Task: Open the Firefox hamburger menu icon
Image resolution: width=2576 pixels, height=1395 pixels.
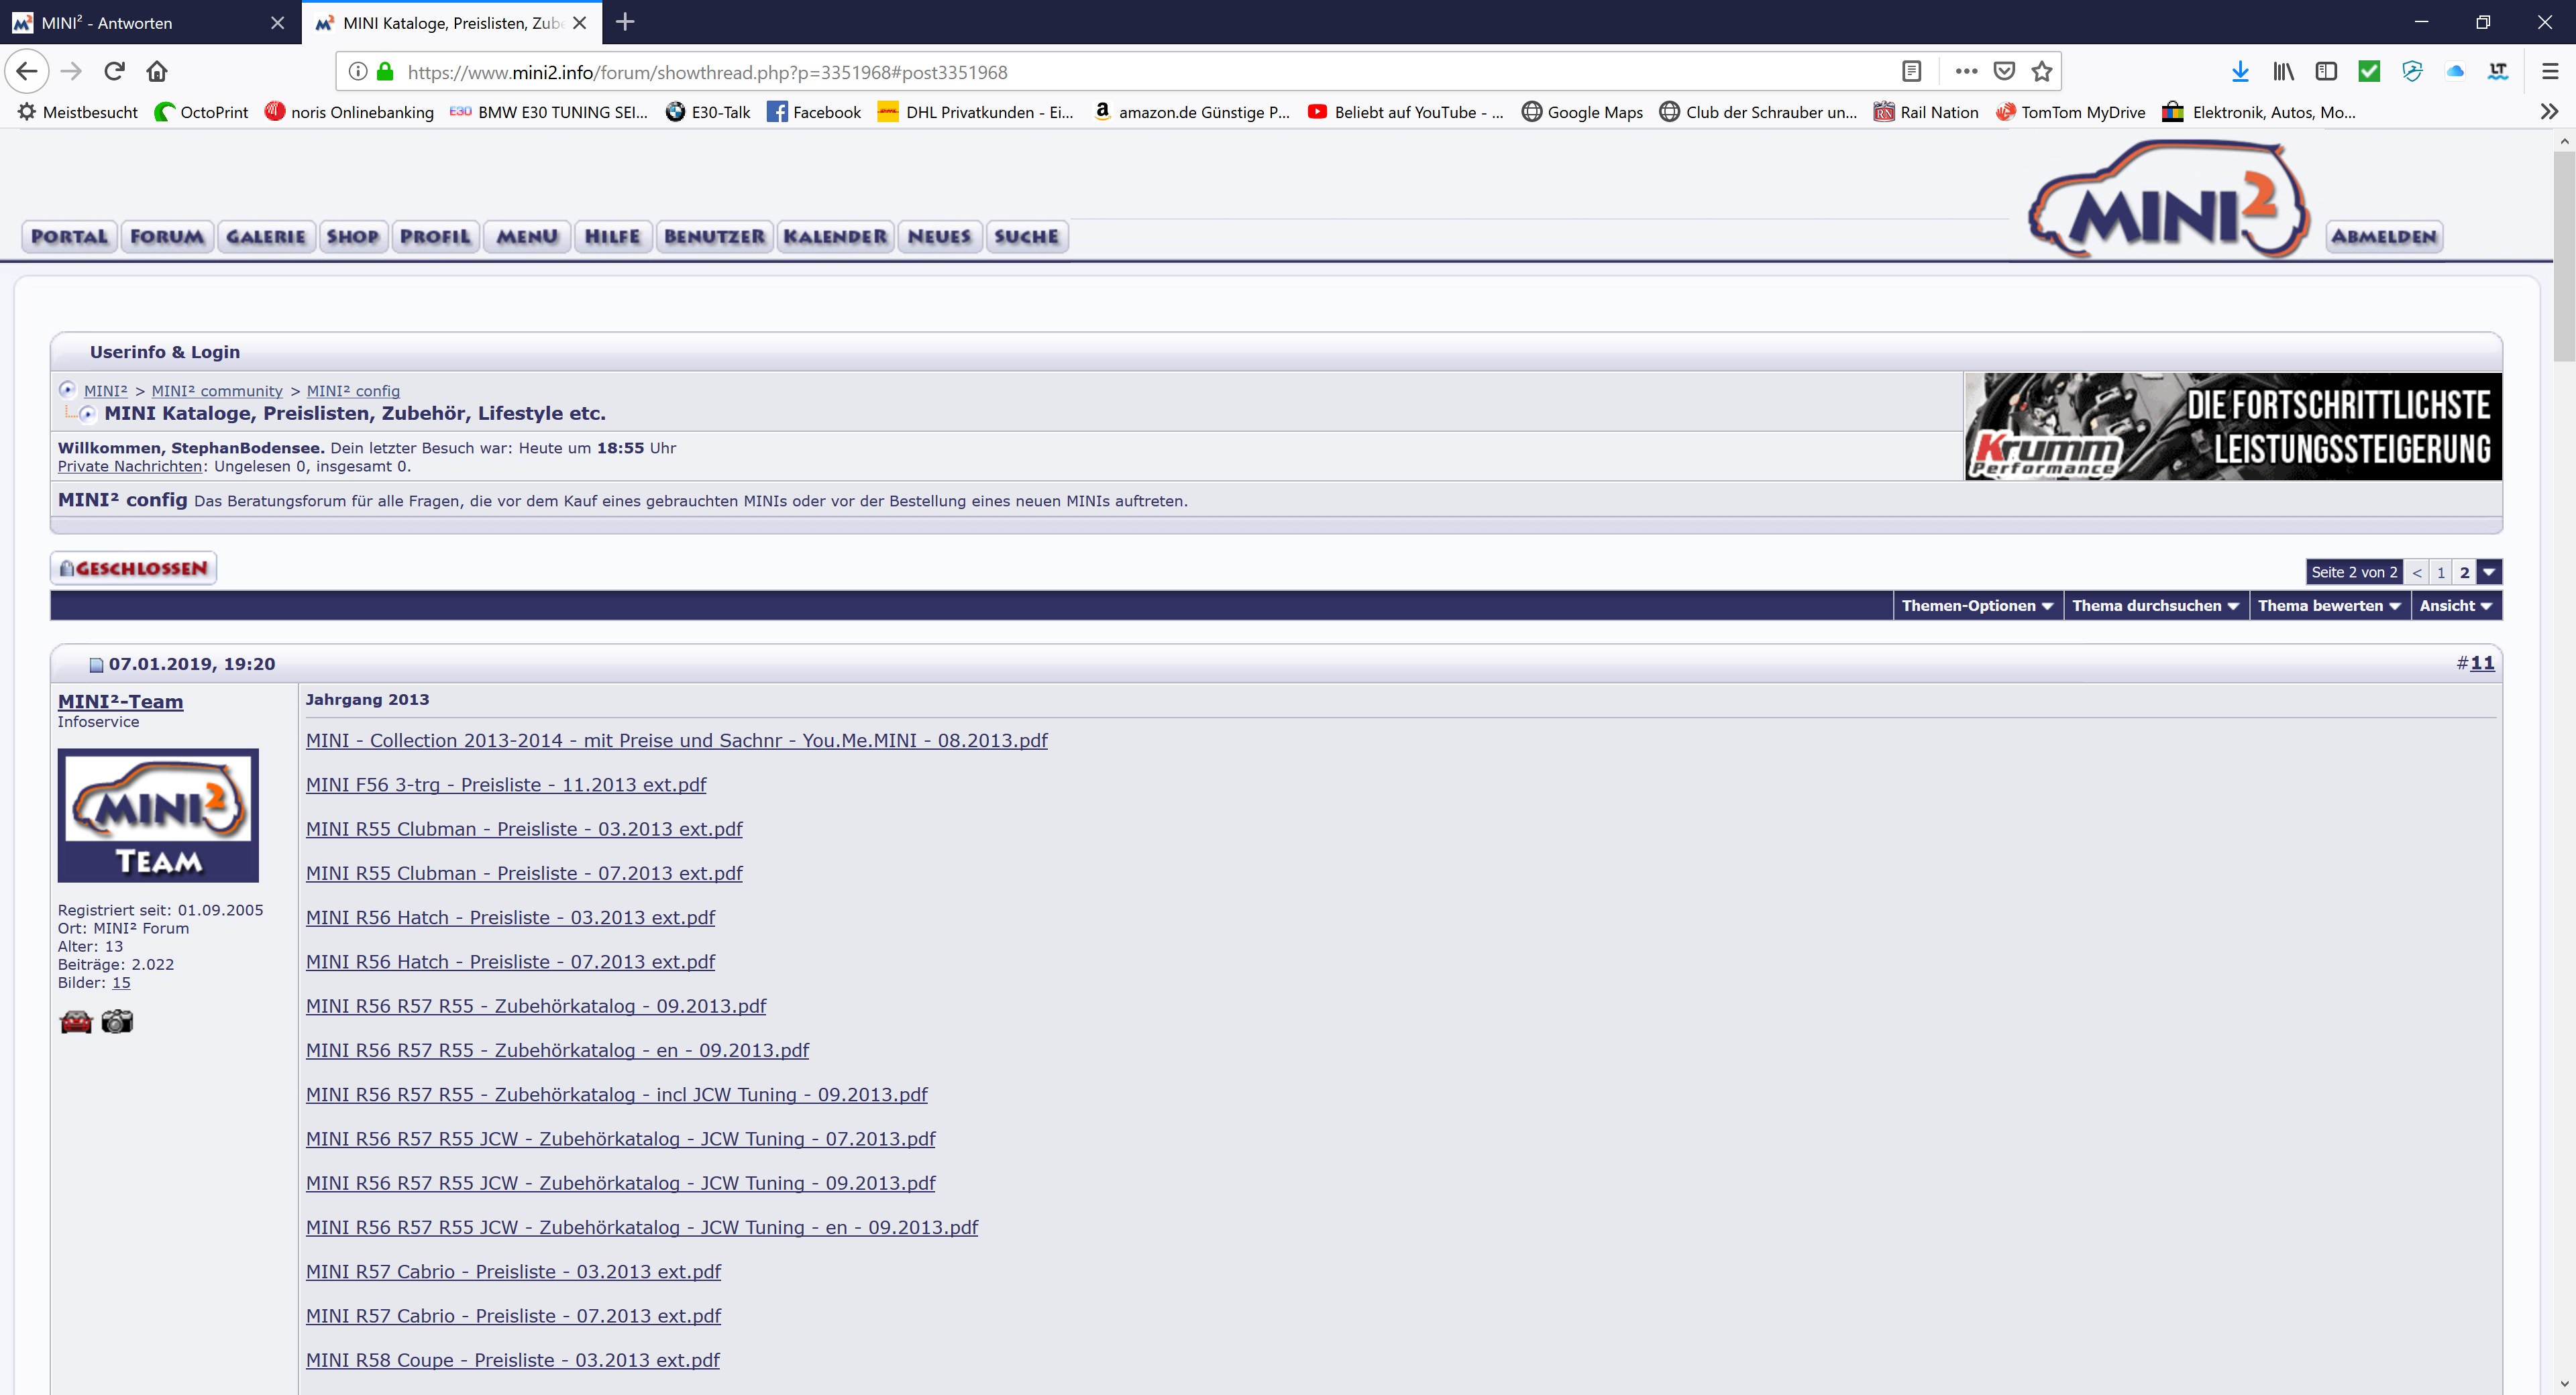Action: 2549,71
